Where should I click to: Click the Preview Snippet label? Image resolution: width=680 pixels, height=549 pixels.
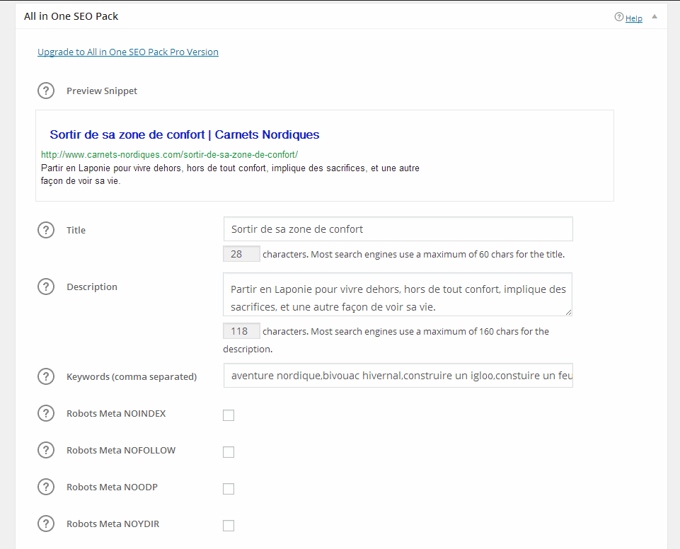pos(102,91)
